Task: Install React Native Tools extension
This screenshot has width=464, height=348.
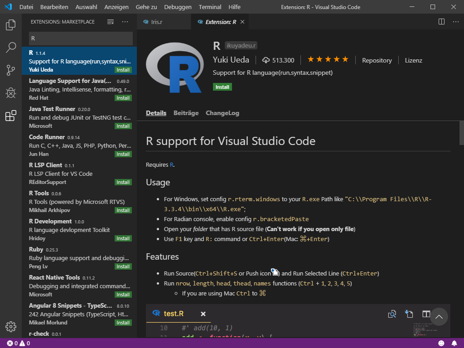Action: coord(123,295)
